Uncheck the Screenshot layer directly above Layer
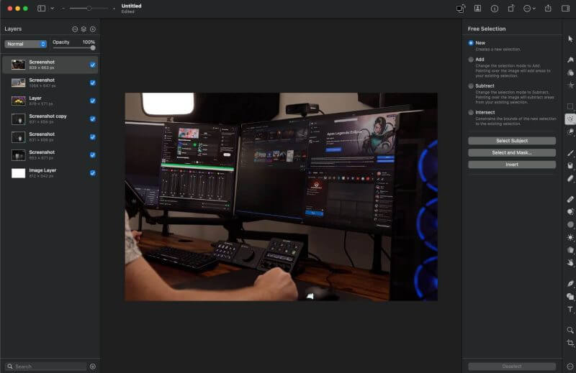Viewport: 576px width, 373px height. (x=93, y=83)
